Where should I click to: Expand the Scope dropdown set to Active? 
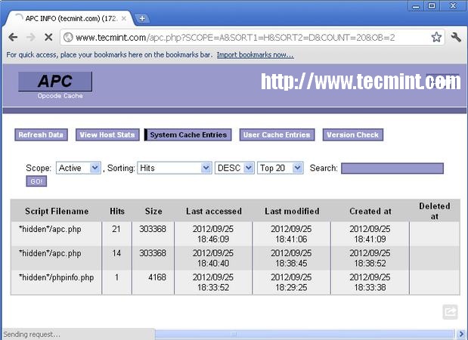[78, 168]
